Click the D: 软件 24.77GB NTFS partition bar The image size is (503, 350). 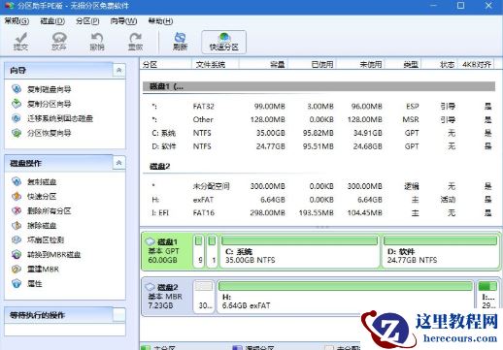point(440,251)
